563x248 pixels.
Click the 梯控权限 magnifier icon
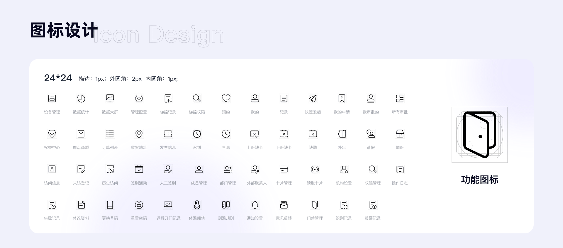197,99
